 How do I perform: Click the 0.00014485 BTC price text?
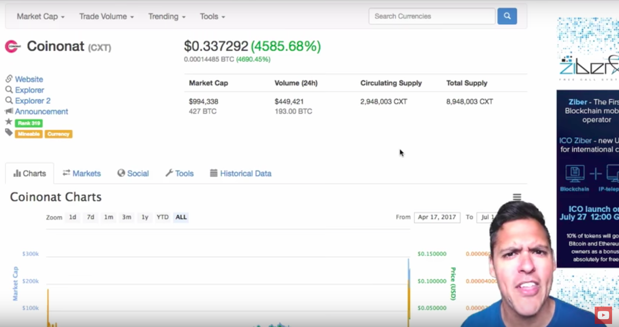[x=209, y=59]
